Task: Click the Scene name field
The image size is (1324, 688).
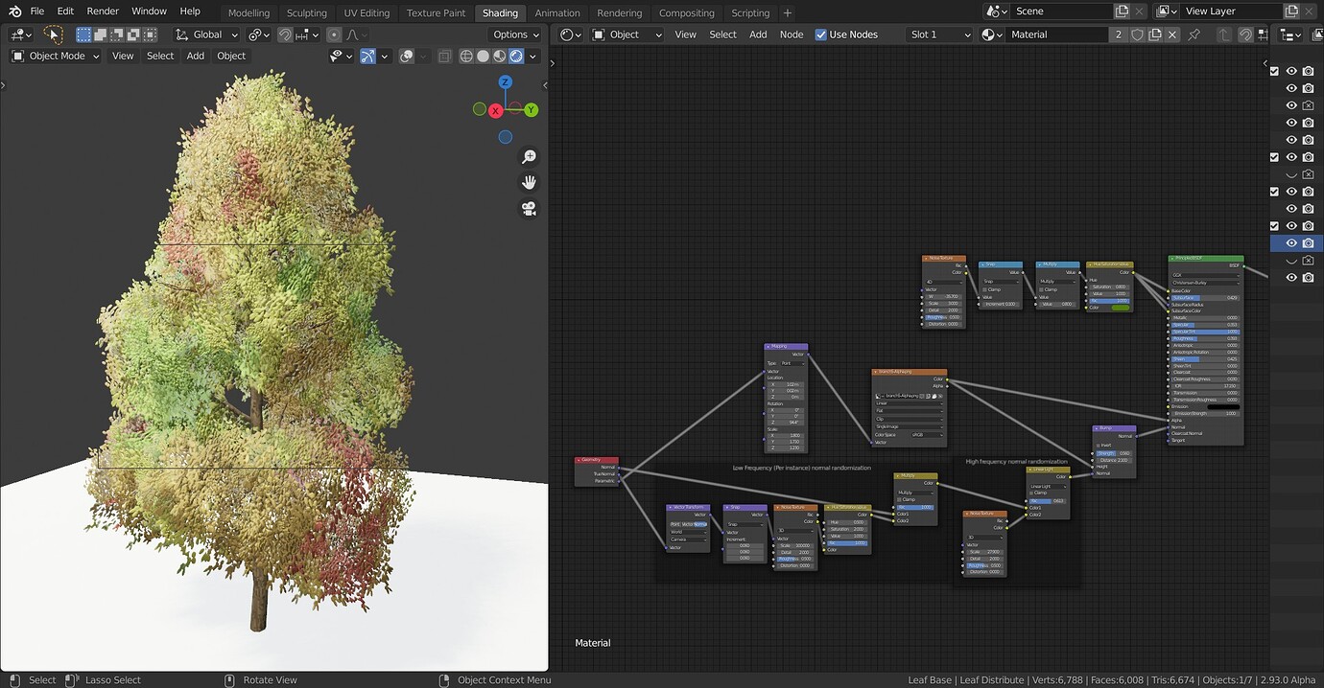Action: 1060,11
